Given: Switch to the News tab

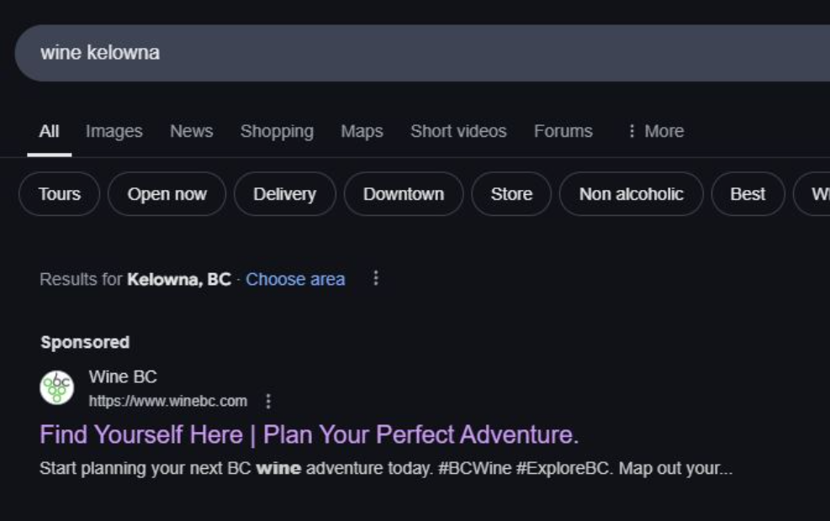Looking at the screenshot, I should coord(191,131).
